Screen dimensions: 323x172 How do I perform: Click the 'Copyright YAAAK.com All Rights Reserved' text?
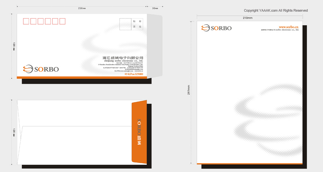click(x=276, y=10)
